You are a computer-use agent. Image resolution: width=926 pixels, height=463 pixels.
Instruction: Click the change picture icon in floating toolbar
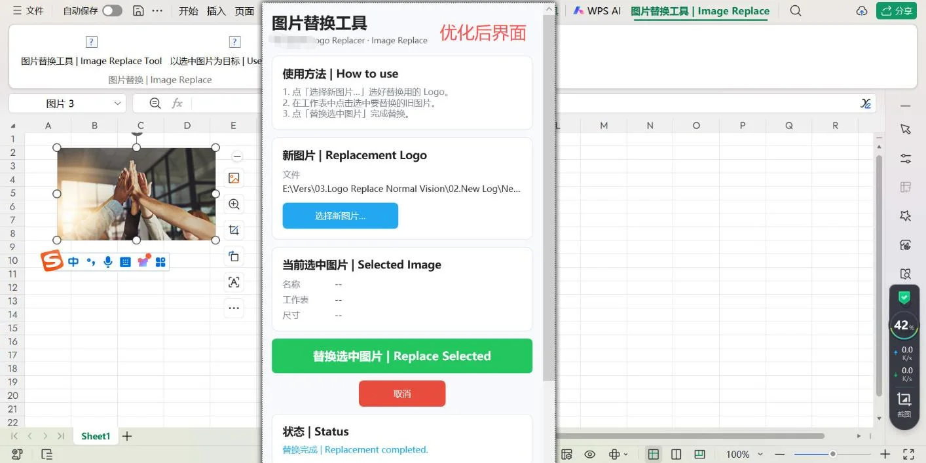[x=234, y=178]
